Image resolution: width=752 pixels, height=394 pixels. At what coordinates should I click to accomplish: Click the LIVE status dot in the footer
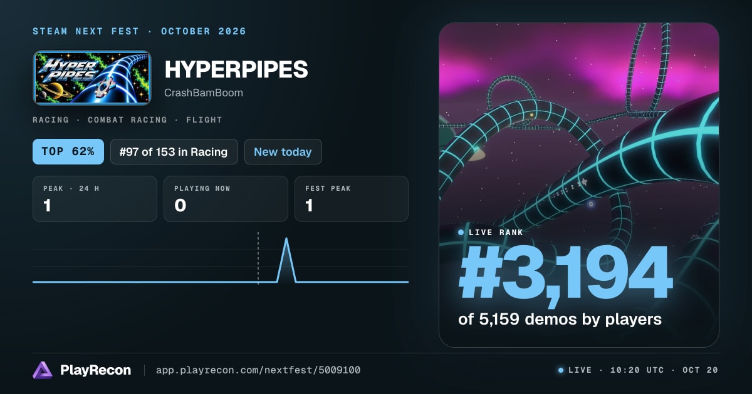click(561, 370)
